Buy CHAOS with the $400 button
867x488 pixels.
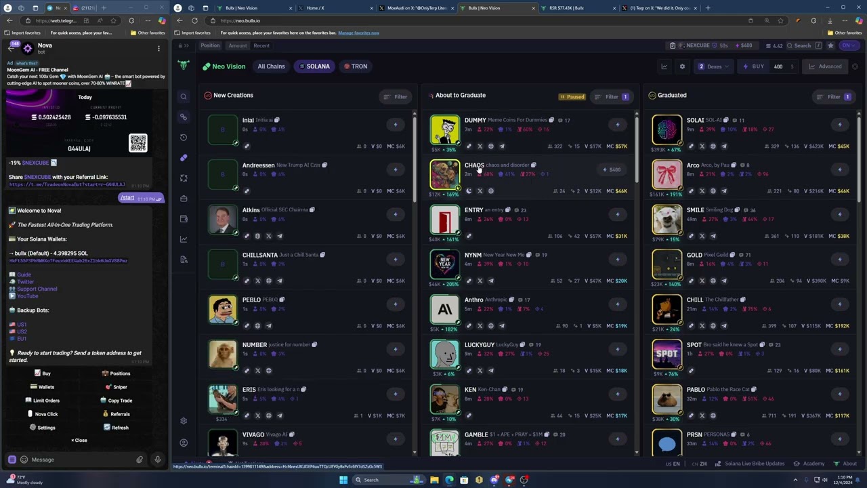coord(611,169)
